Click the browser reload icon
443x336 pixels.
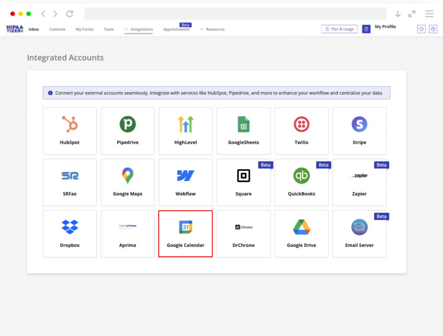(x=70, y=13)
